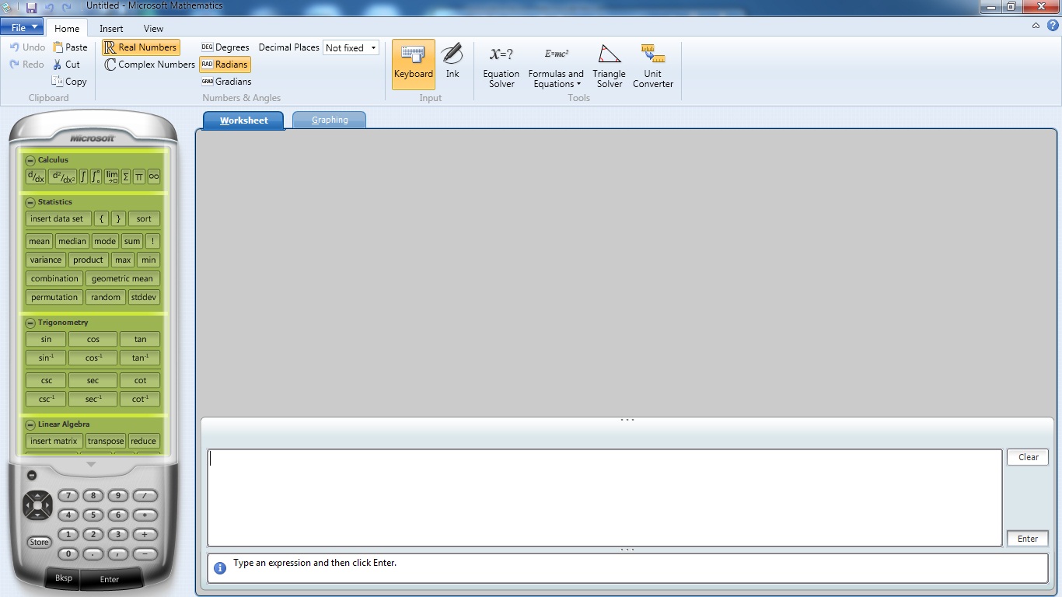
Task: Click Enter button beside input box
Action: [x=1028, y=538]
